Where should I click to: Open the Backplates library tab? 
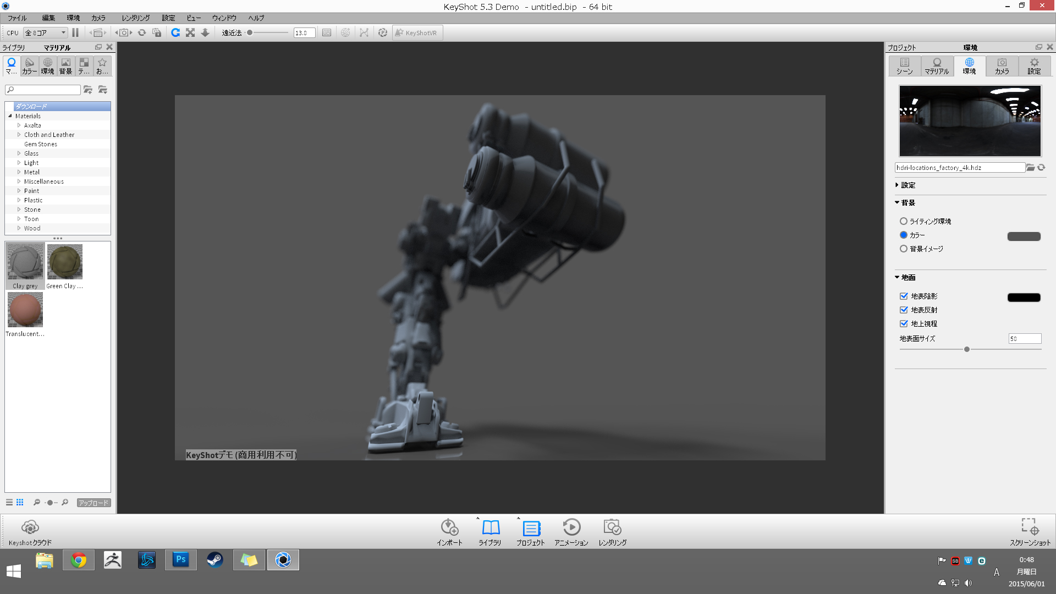(x=66, y=65)
